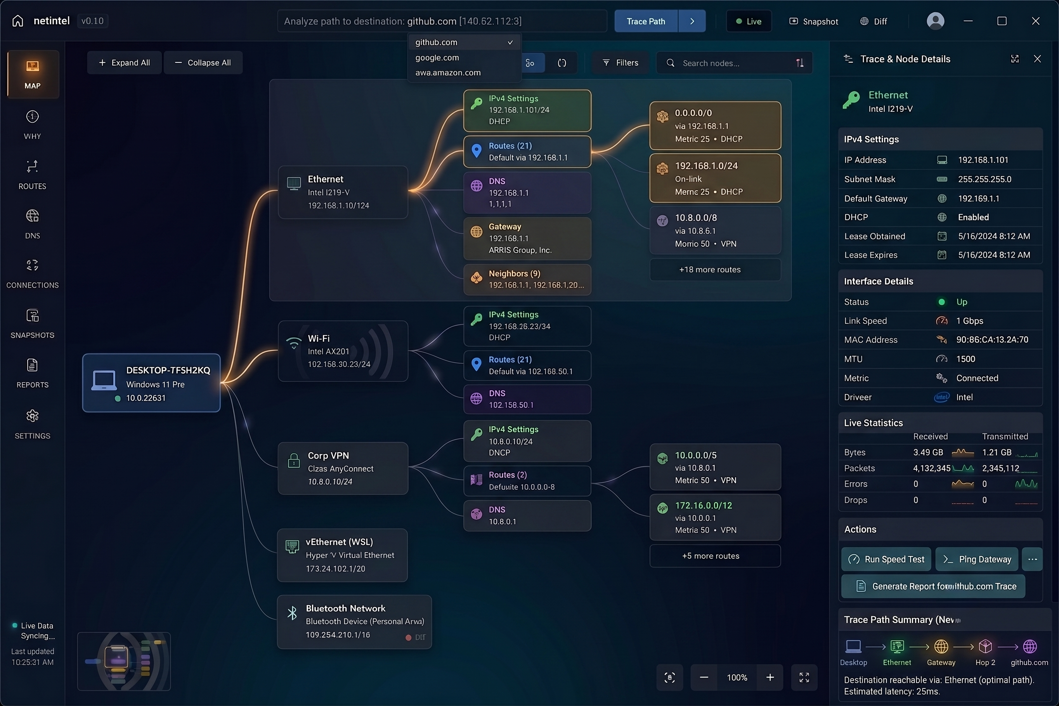
Task: Click the minimap thumbnail
Action: tap(124, 662)
